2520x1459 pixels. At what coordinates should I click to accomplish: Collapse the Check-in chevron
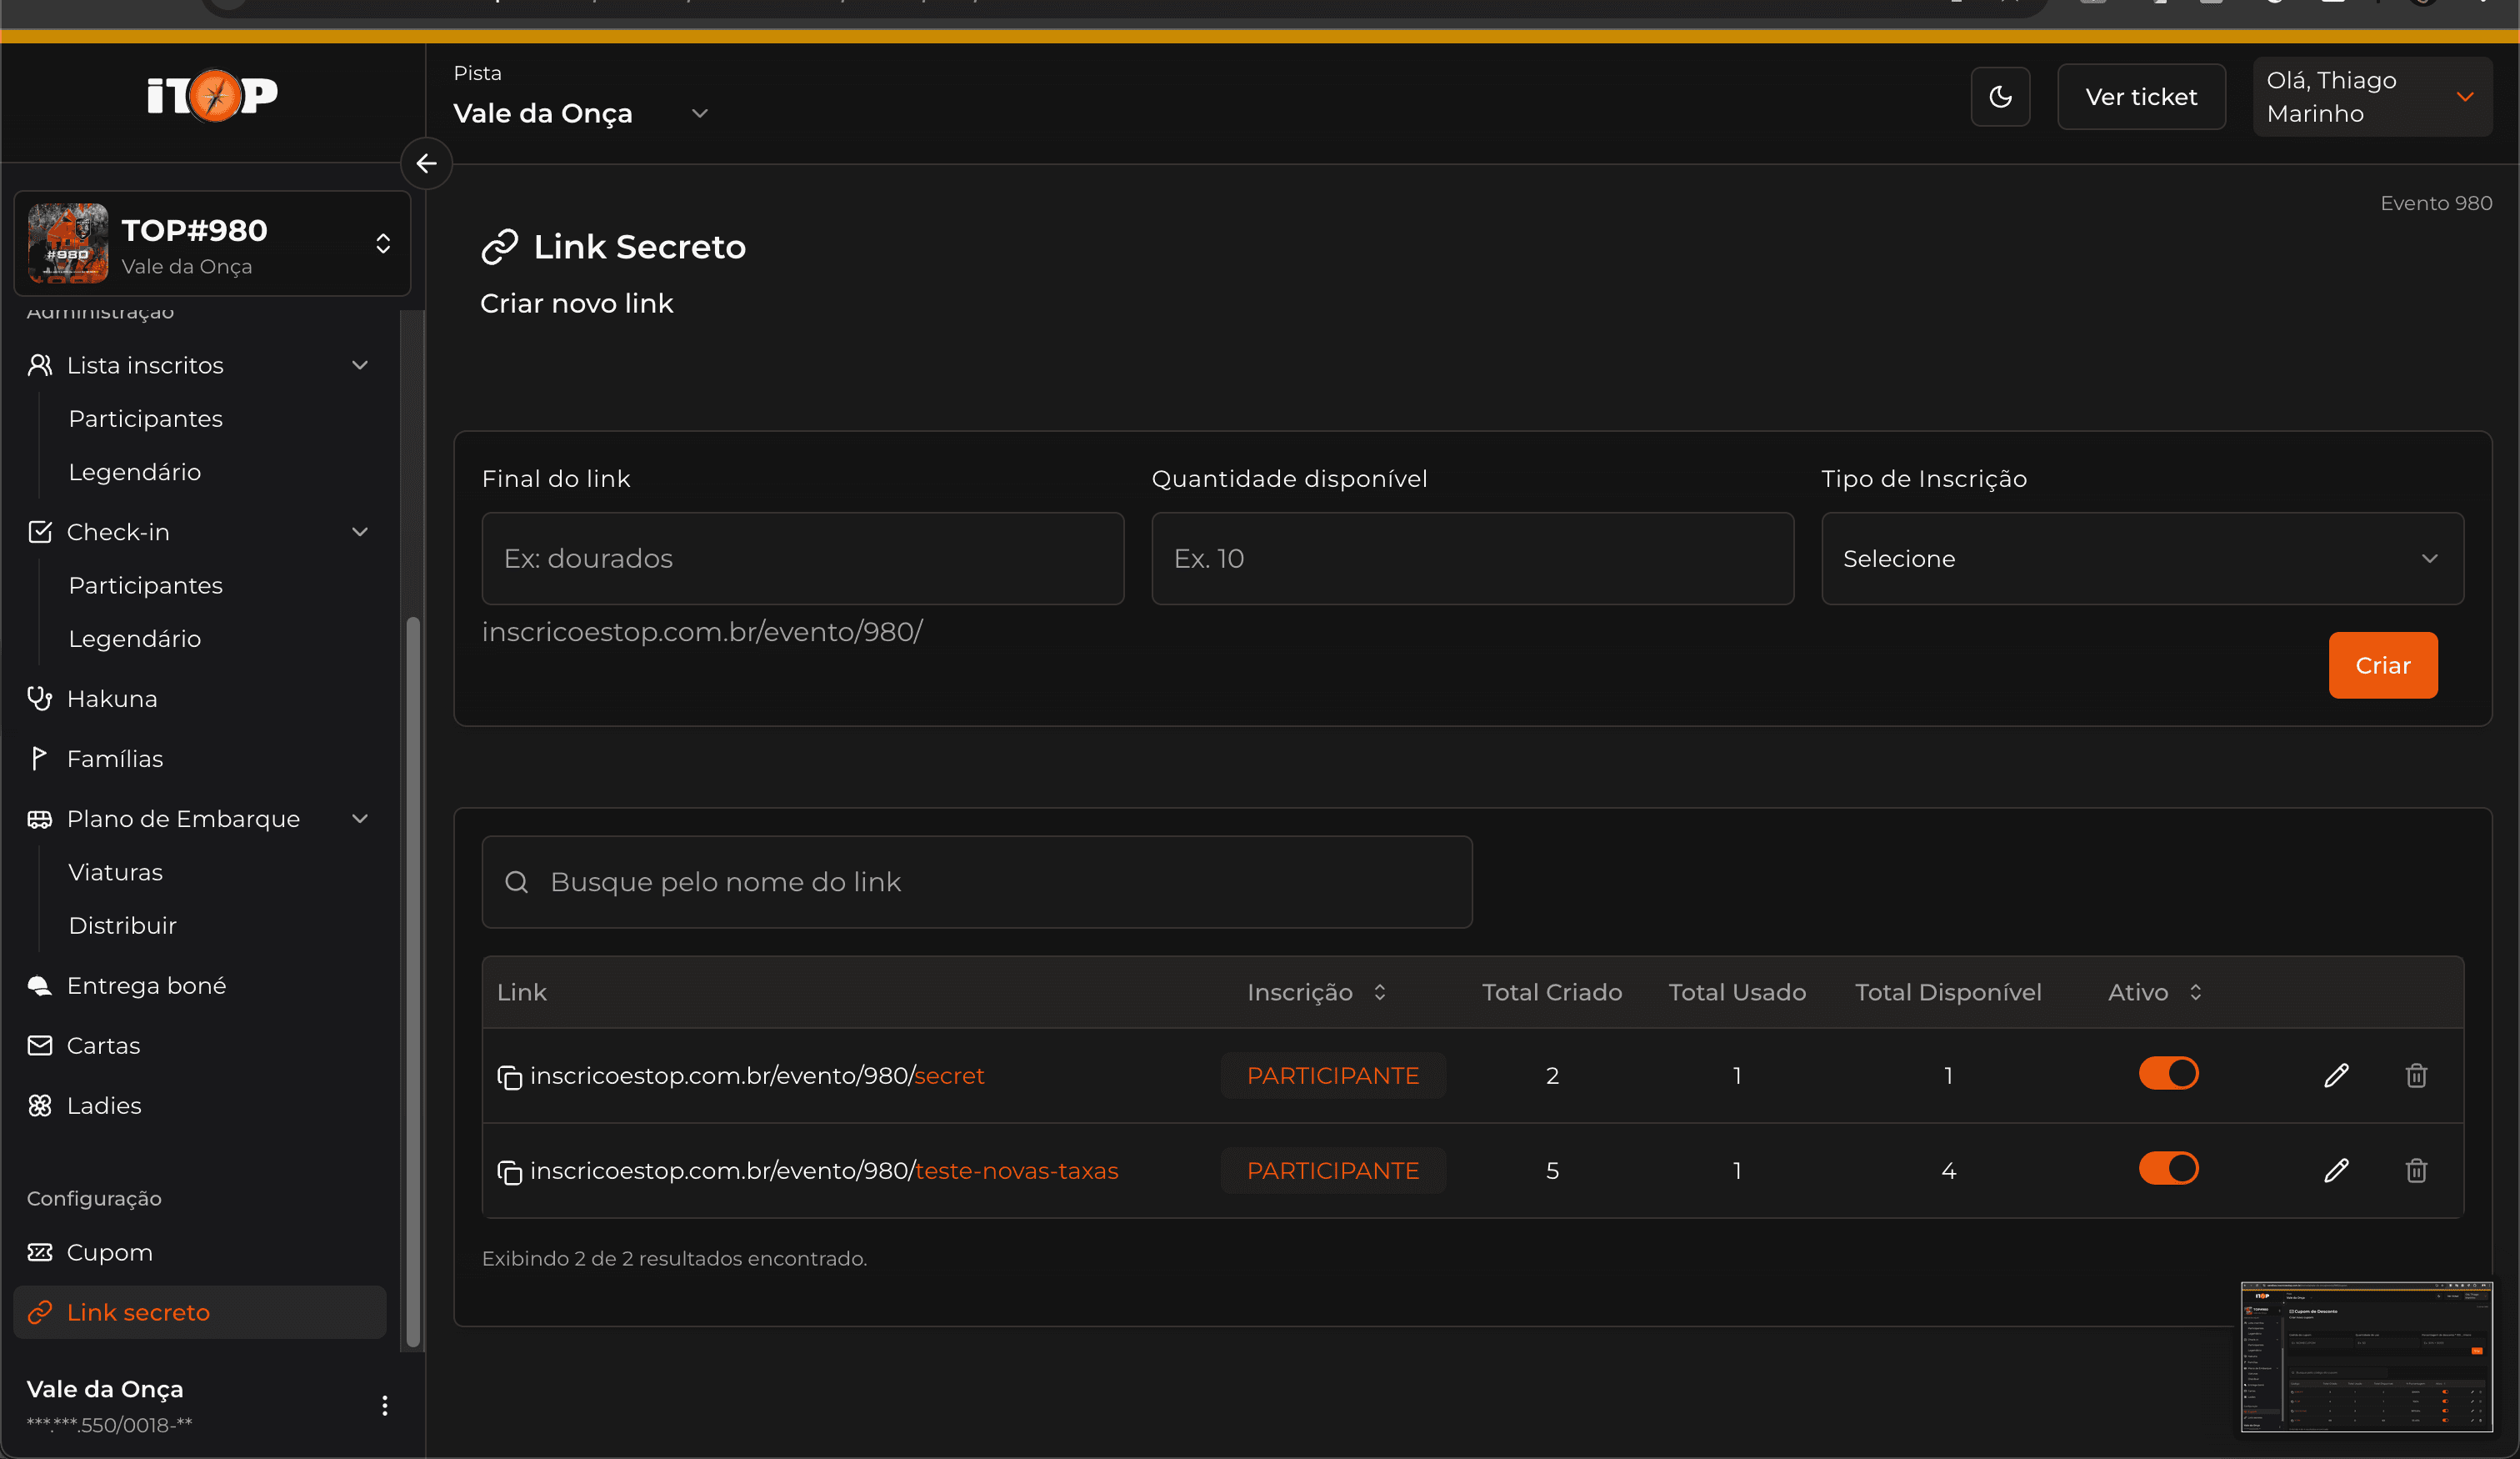(x=360, y=531)
